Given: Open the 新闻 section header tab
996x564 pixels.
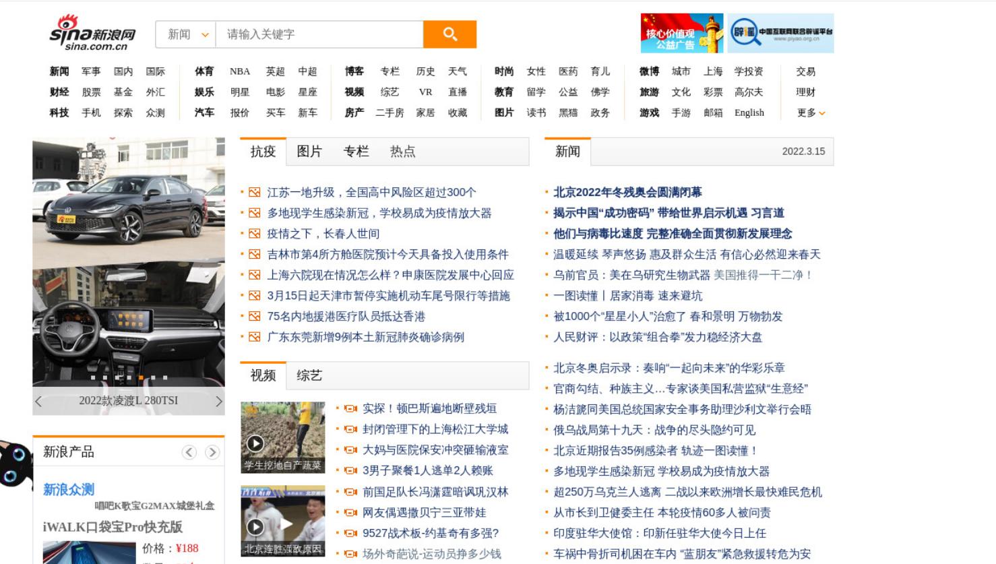Looking at the screenshot, I should [567, 152].
